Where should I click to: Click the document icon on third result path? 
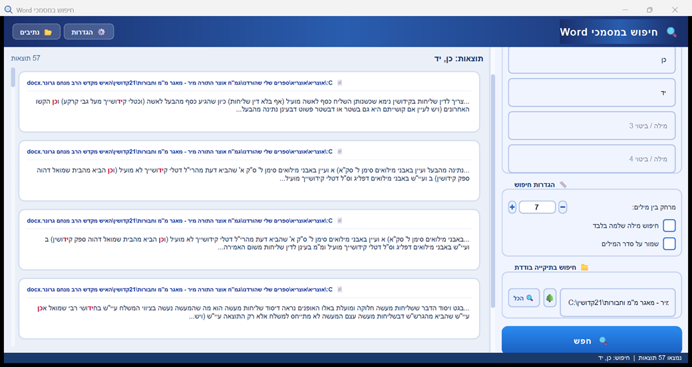tap(339, 220)
